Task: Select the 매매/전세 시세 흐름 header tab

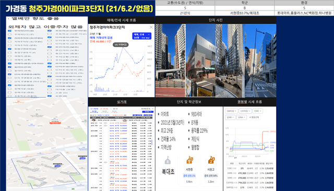Action: click(121, 20)
